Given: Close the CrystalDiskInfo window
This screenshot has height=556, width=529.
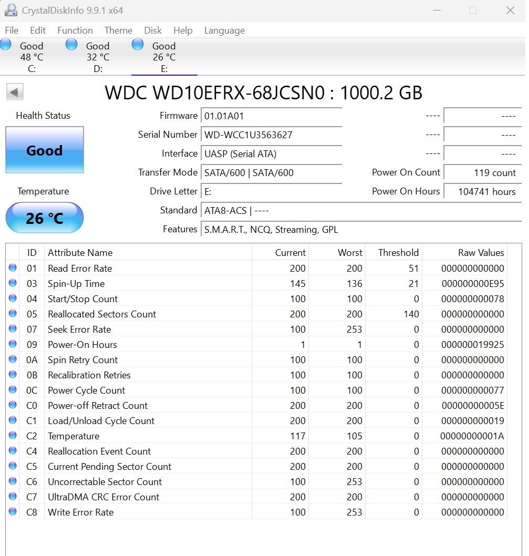Looking at the screenshot, I should 510,11.
